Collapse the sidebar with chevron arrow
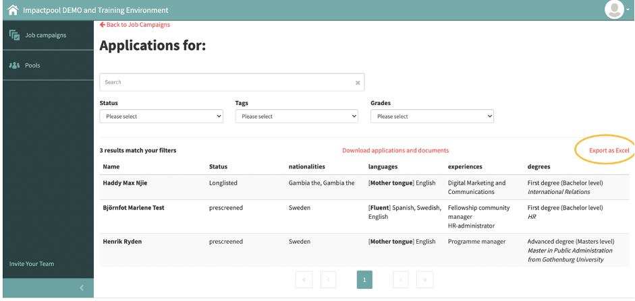 pos(82,288)
